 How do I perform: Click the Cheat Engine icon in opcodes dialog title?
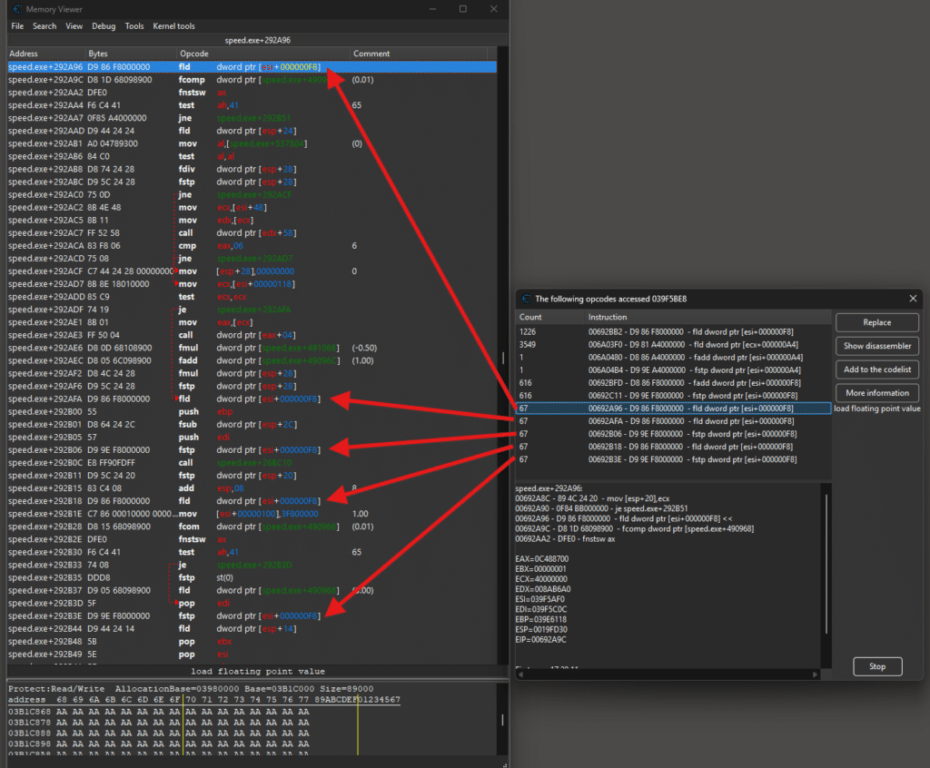[526, 298]
